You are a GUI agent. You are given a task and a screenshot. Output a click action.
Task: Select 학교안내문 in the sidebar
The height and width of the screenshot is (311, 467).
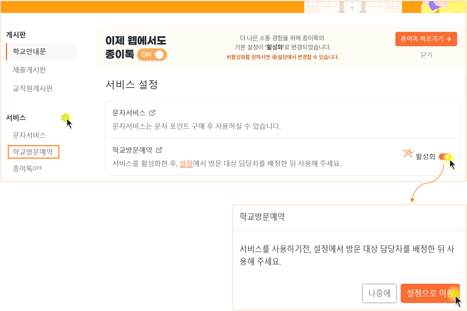tap(41, 52)
